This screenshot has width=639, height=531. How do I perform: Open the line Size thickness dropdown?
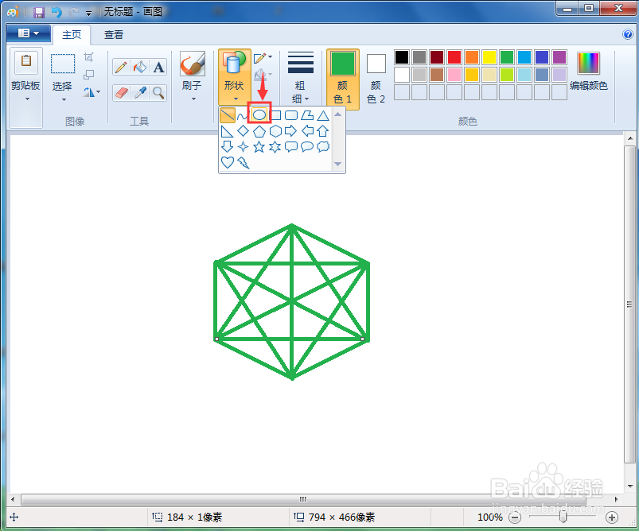[300, 77]
